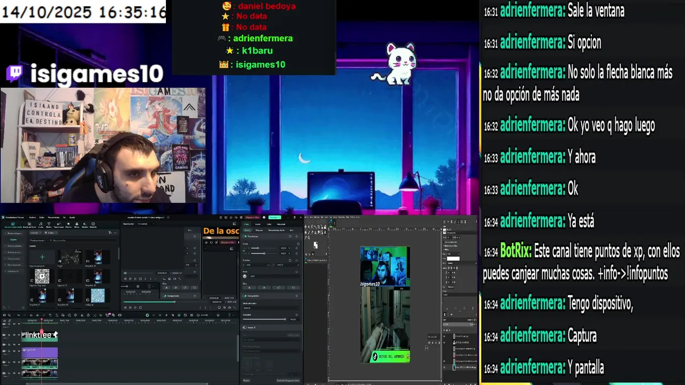Open the Filtros library tab
Image resolution: width=685 pixels, height=385 pixels.
(77, 225)
